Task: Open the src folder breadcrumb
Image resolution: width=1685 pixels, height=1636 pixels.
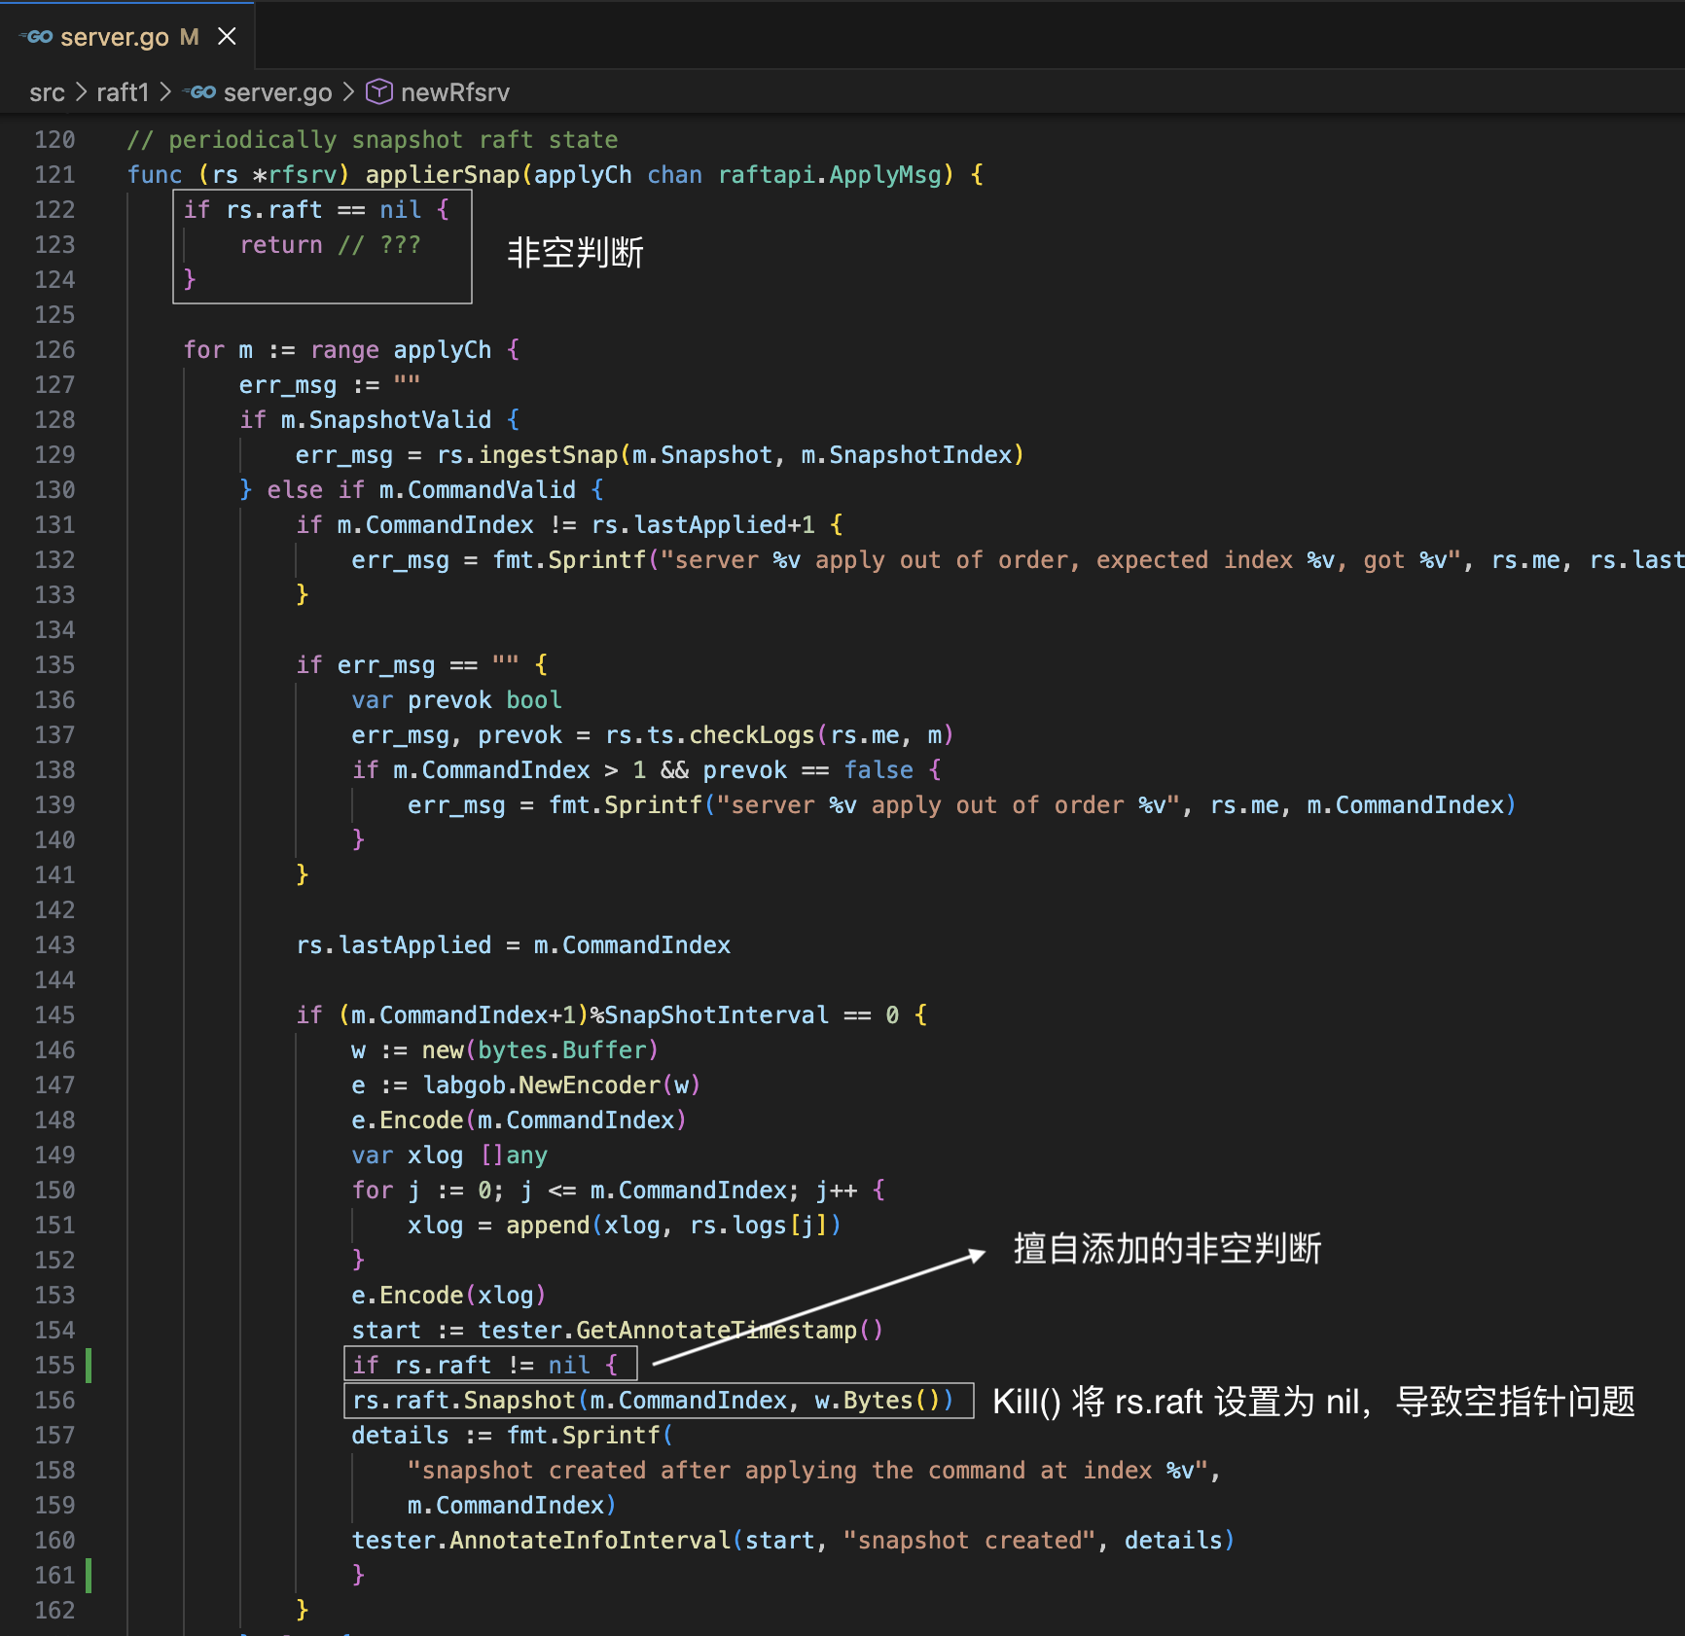Action: [x=47, y=92]
